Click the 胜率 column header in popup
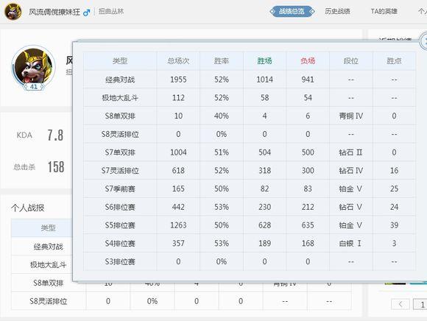 click(222, 61)
